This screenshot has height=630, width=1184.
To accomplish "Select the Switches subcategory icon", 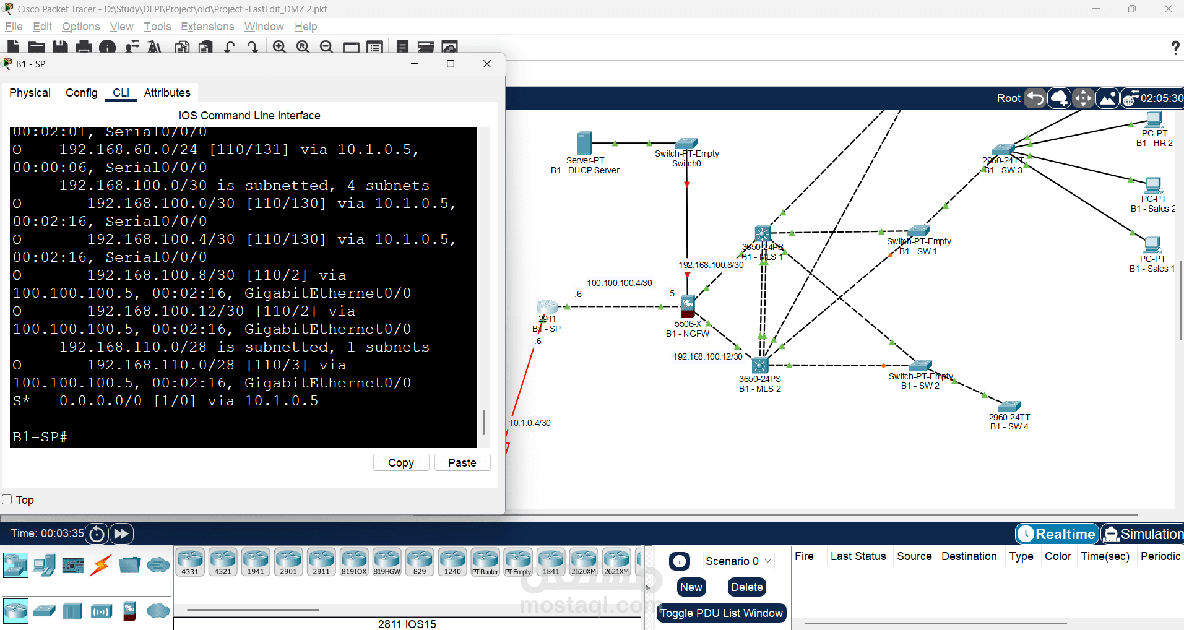I will coord(44,611).
